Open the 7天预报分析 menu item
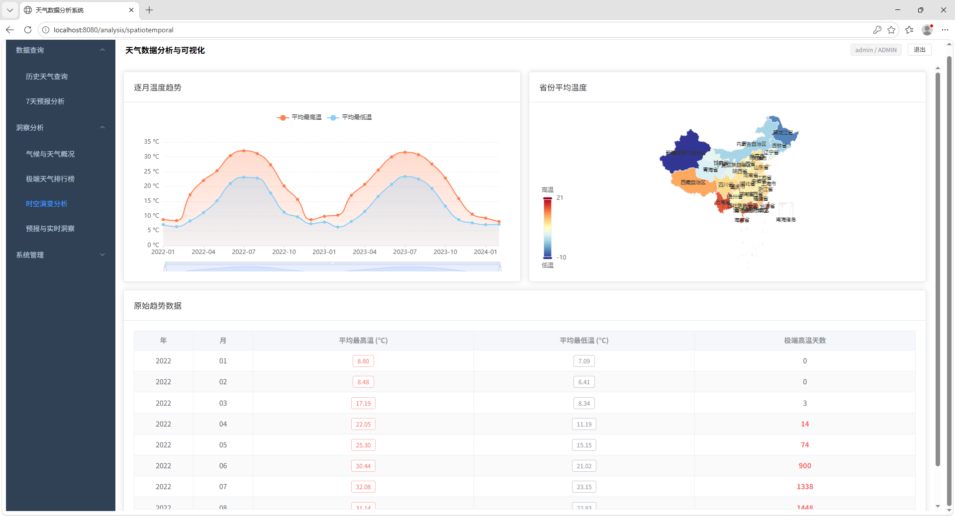The image size is (955, 517). tap(45, 101)
